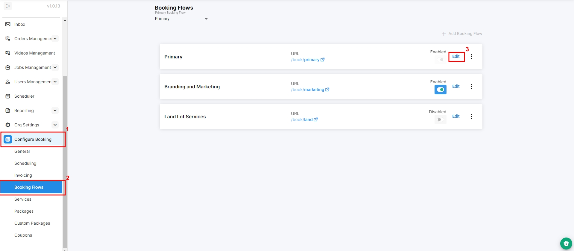
Task: Open the General booking settings
Action: click(x=22, y=151)
